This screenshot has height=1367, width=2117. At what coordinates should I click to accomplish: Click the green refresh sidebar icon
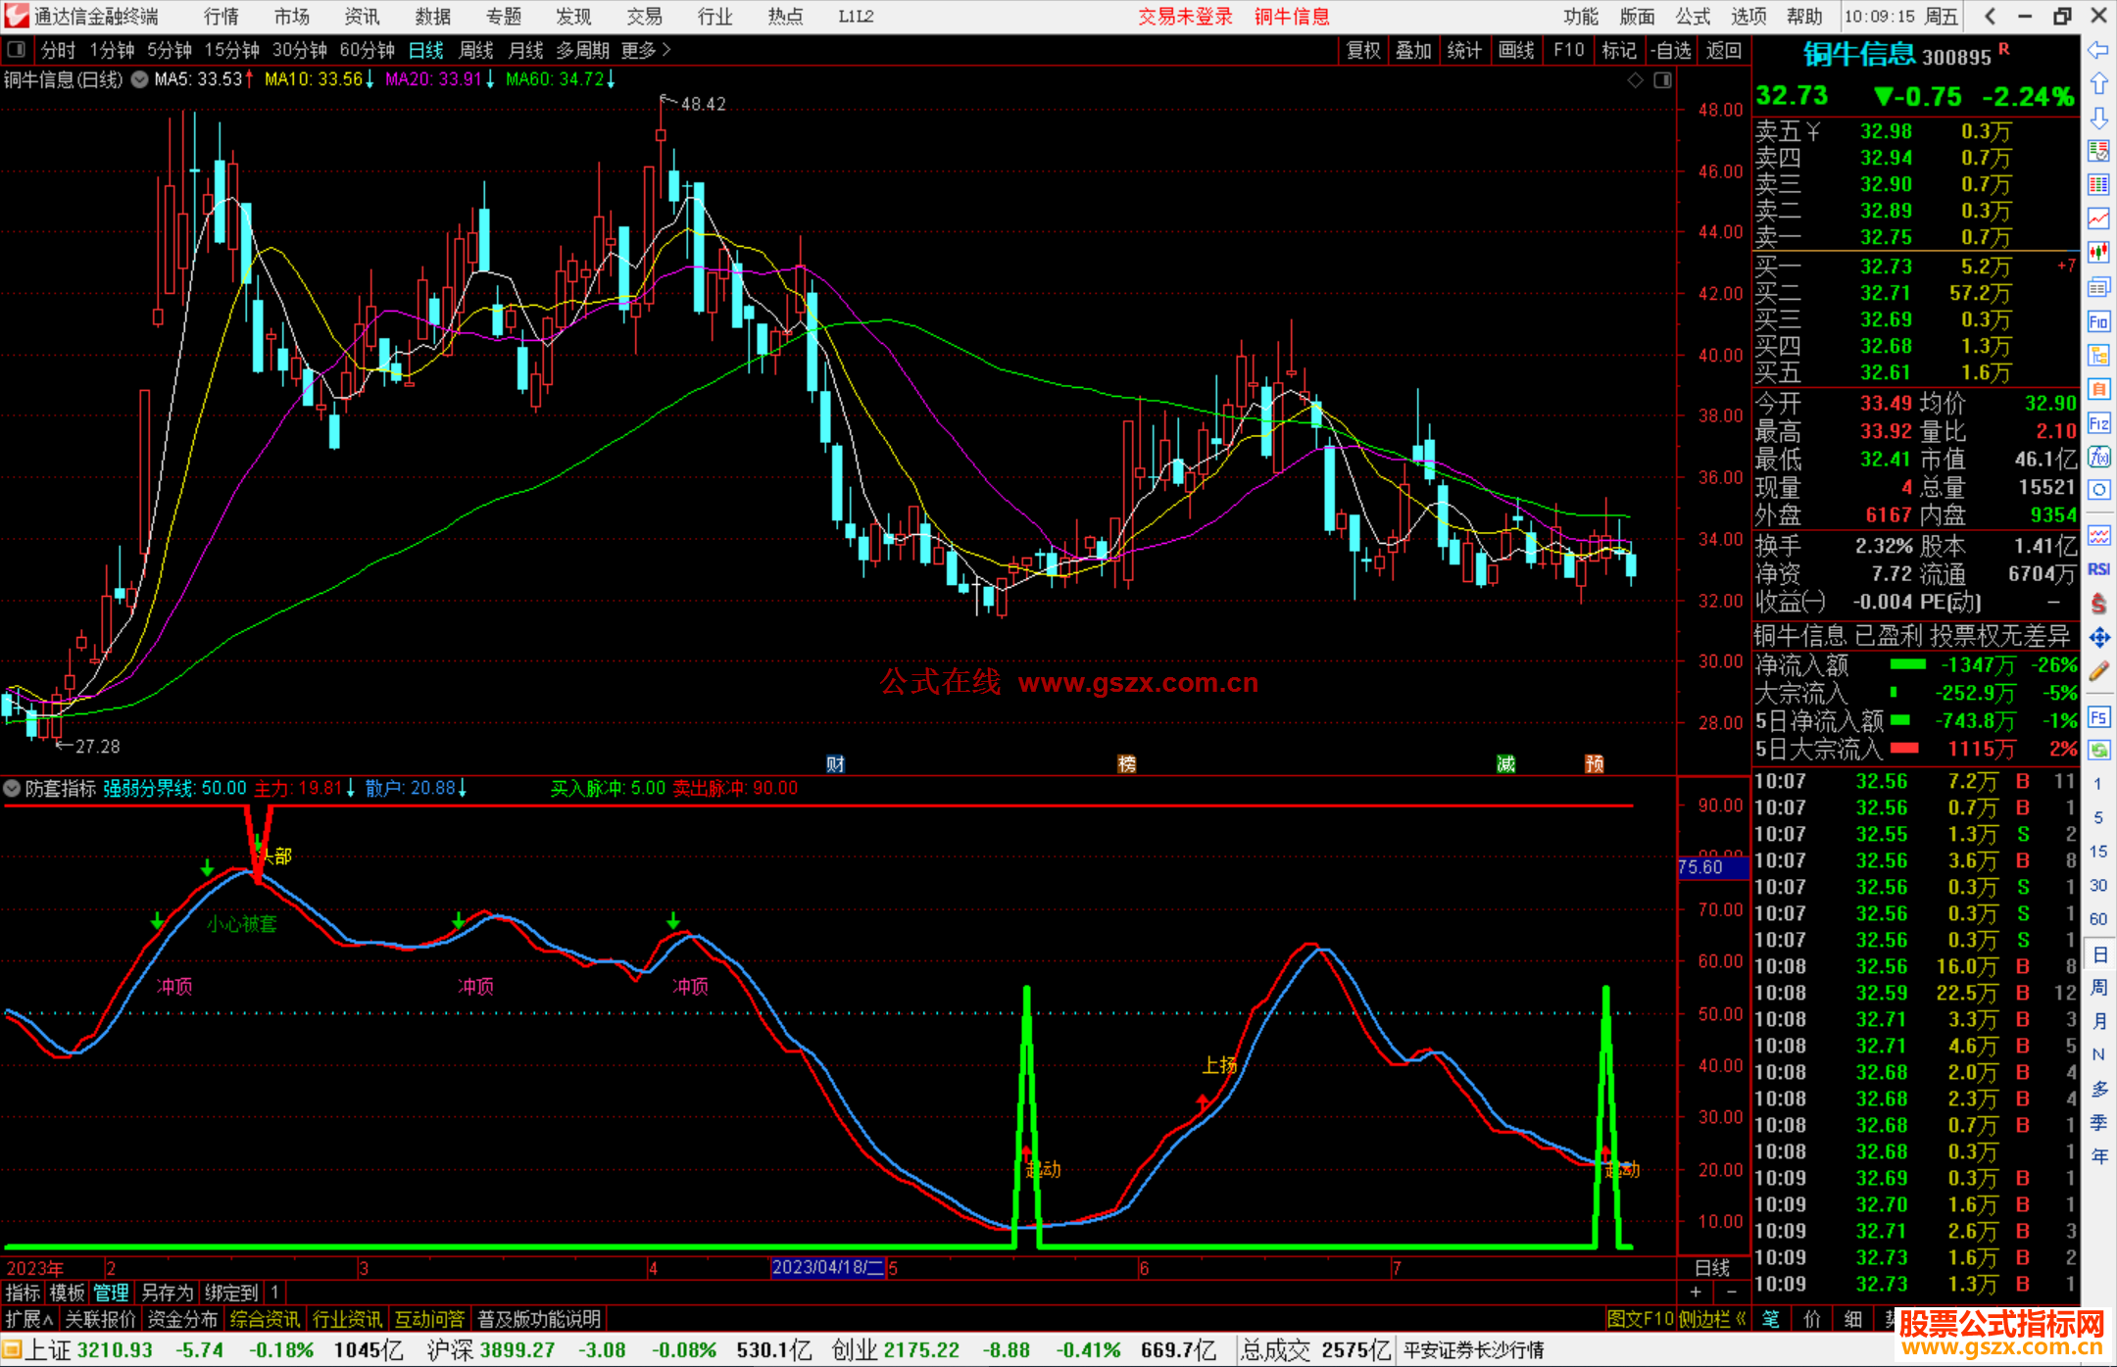(x=2098, y=751)
